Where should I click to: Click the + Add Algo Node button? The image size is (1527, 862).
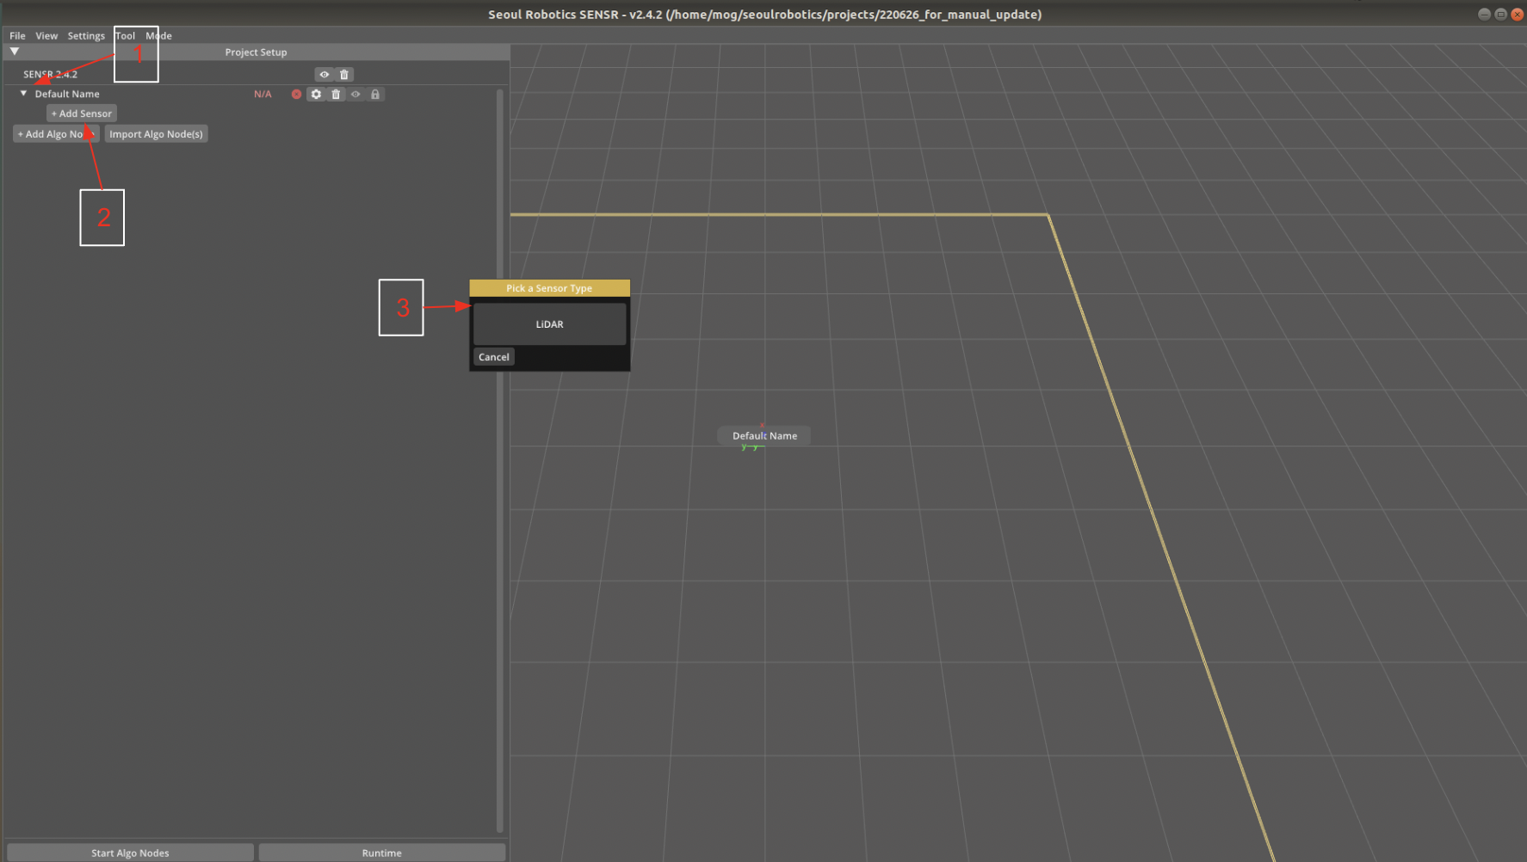[56, 133]
